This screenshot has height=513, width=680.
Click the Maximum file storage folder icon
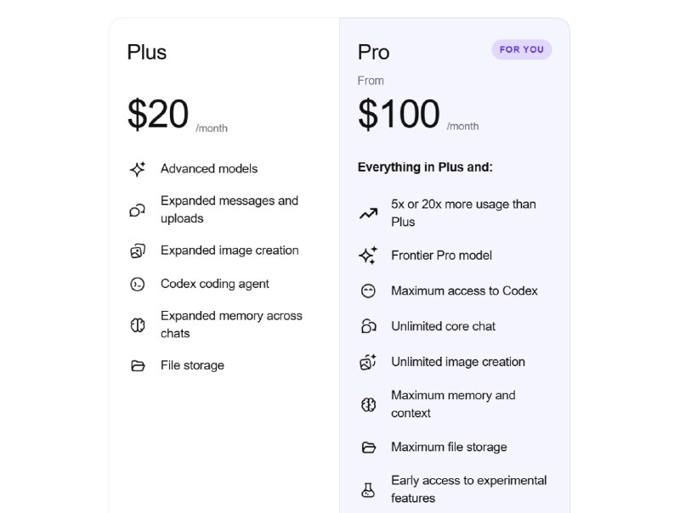pos(367,447)
